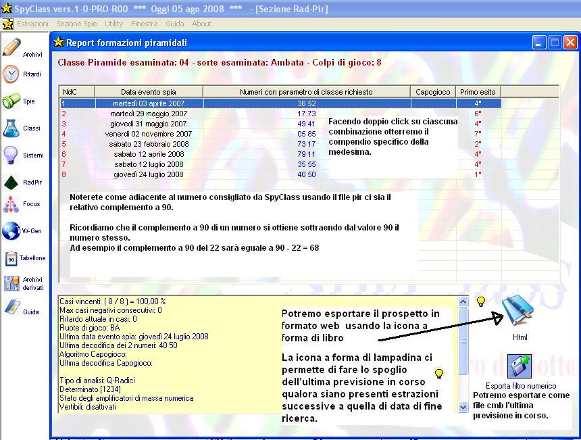Image resolution: width=581 pixels, height=440 pixels.
Task: Click the numbers cell 79 11
Action: click(306, 154)
